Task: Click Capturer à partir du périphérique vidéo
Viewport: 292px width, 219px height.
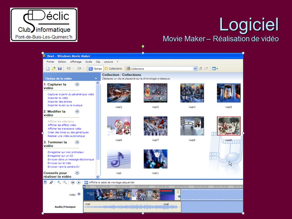Action: point(71,94)
